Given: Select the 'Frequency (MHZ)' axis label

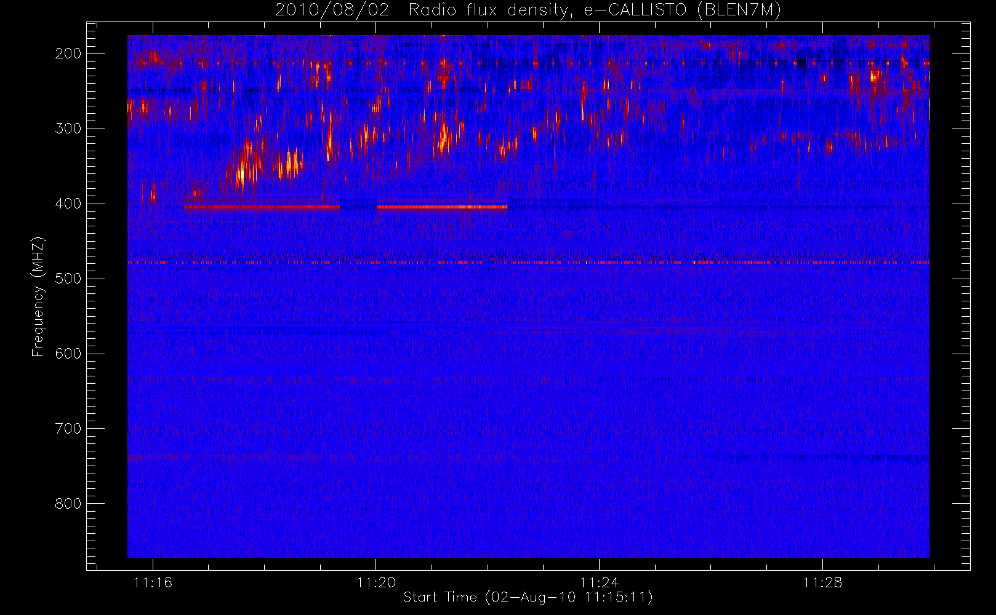Looking at the screenshot, I should (38, 296).
